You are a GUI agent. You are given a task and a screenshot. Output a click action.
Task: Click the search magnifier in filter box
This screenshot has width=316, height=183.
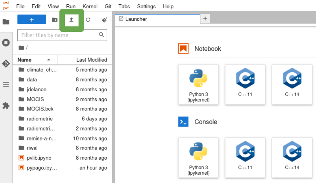(101, 35)
